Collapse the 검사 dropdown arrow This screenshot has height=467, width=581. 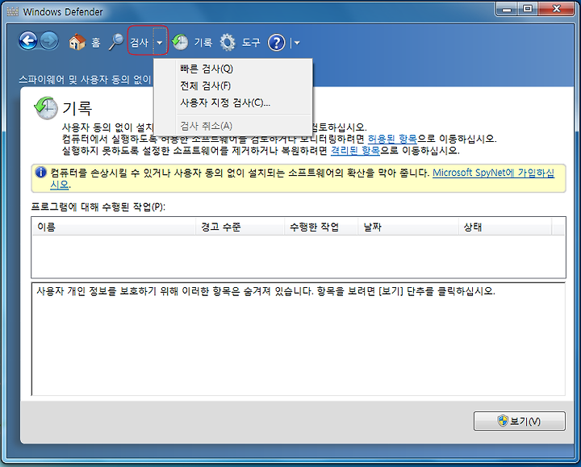(x=159, y=43)
